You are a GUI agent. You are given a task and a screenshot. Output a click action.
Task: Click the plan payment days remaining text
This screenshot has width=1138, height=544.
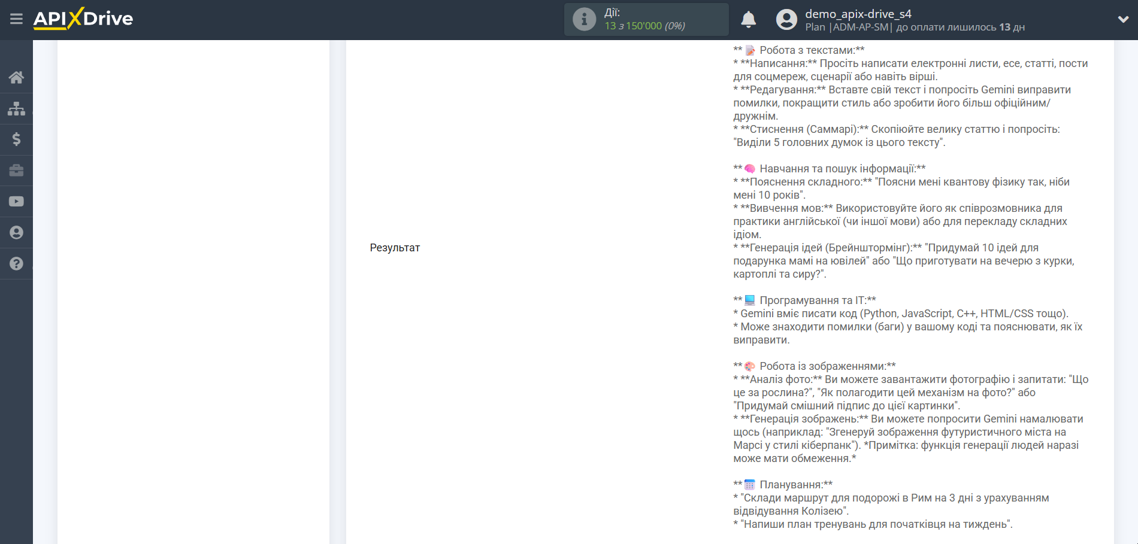960,28
